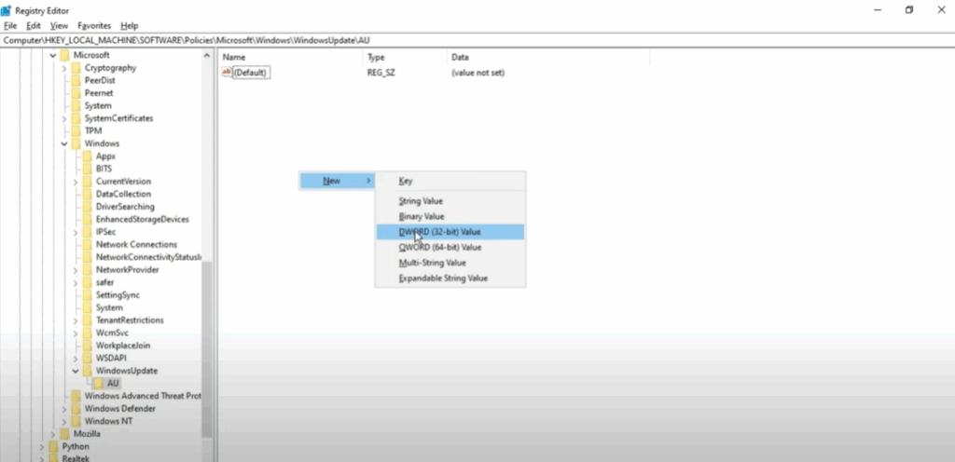Expand the TenantRestrictions key

[76, 320]
